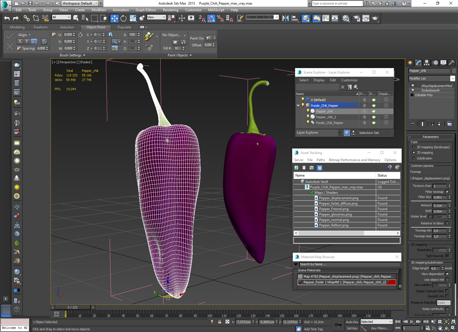
Task: Click Asset Tracking horizontal scrollbar
Action: (331, 233)
